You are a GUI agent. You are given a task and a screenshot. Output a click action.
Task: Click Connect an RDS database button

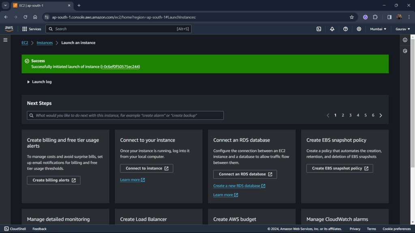(x=245, y=174)
